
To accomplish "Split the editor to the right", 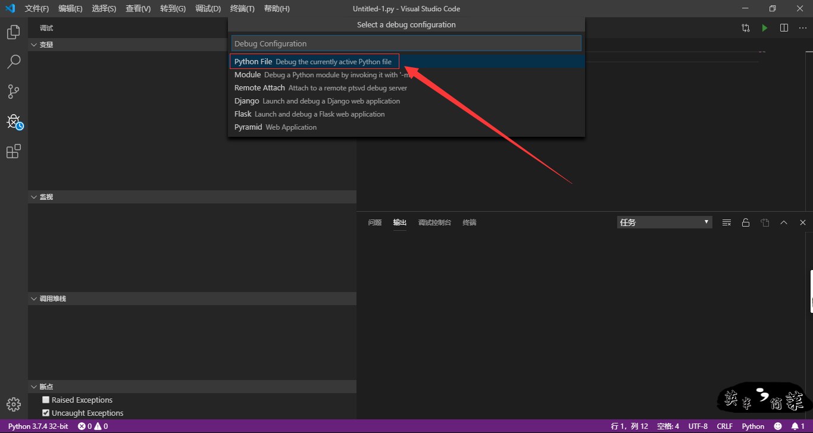I will pos(784,28).
